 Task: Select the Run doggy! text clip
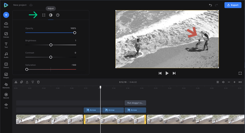click(x=135, y=103)
